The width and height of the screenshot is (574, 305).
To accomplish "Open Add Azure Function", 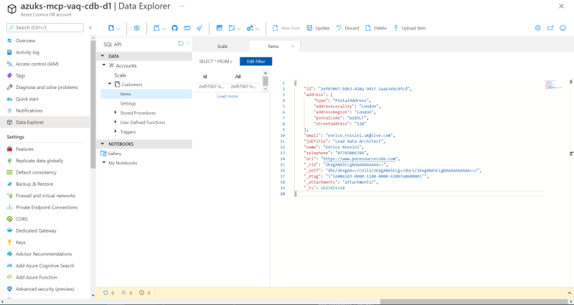I will click(37, 278).
